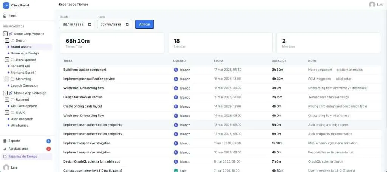Click duration '8h 0m'
The height and width of the screenshot is (172, 387).
point(276,134)
